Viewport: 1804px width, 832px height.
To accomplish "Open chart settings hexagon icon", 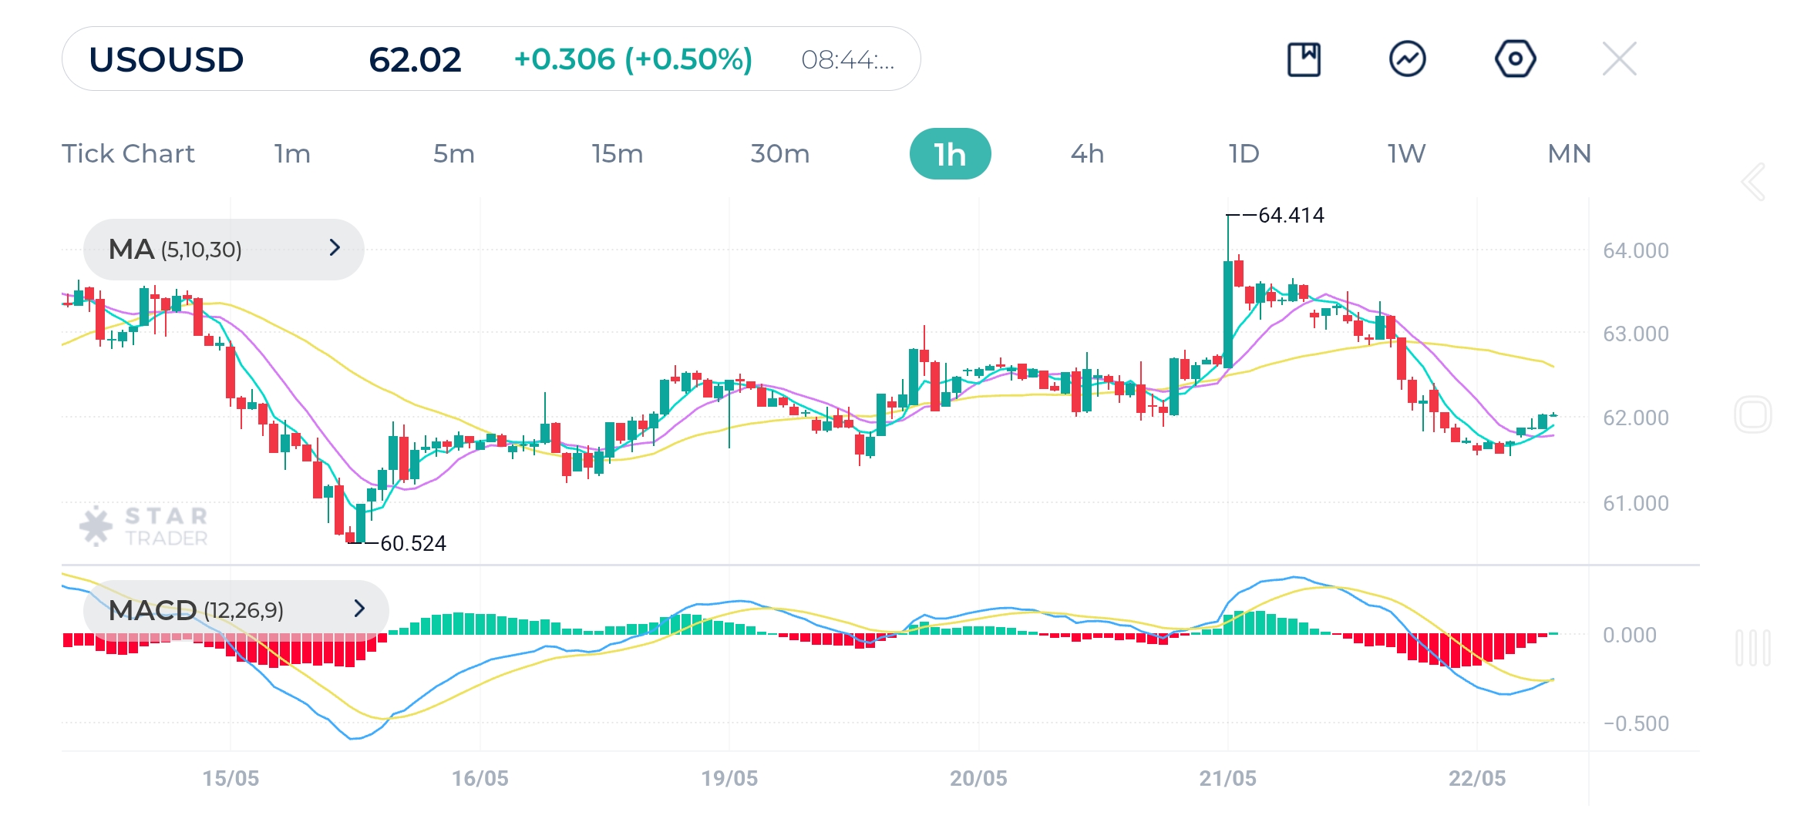I will [x=1515, y=59].
